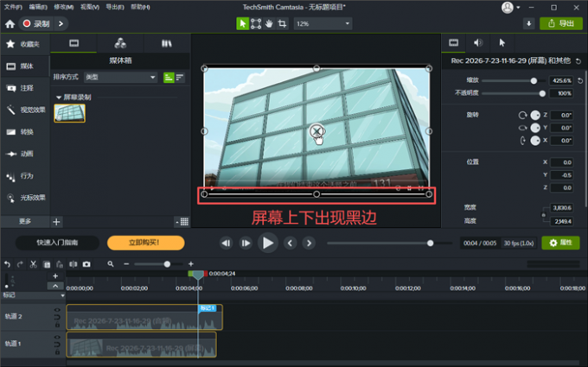Collapse the timeline header with up chevron
This screenshot has height=367, width=588.
click(55, 286)
